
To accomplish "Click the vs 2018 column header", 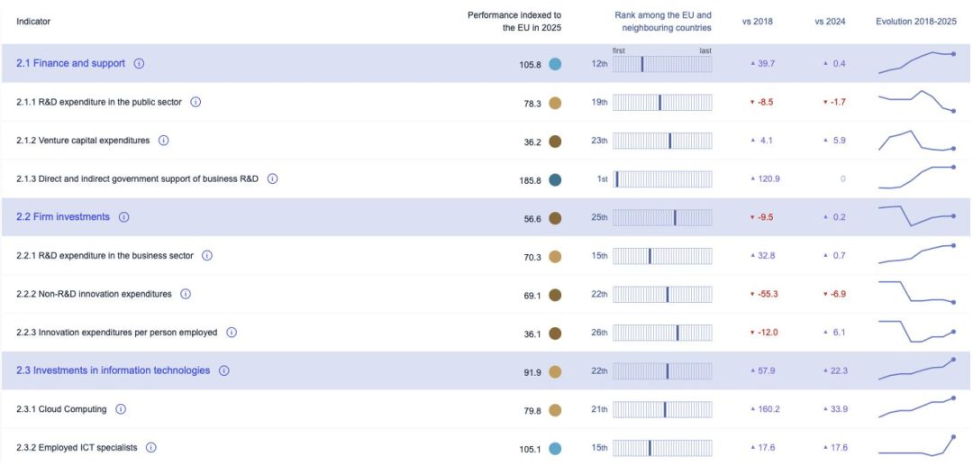I will pyautogui.click(x=757, y=21).
